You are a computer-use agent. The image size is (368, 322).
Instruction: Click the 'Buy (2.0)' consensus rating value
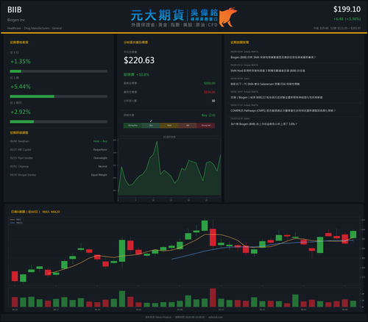(x=208, y=115)
